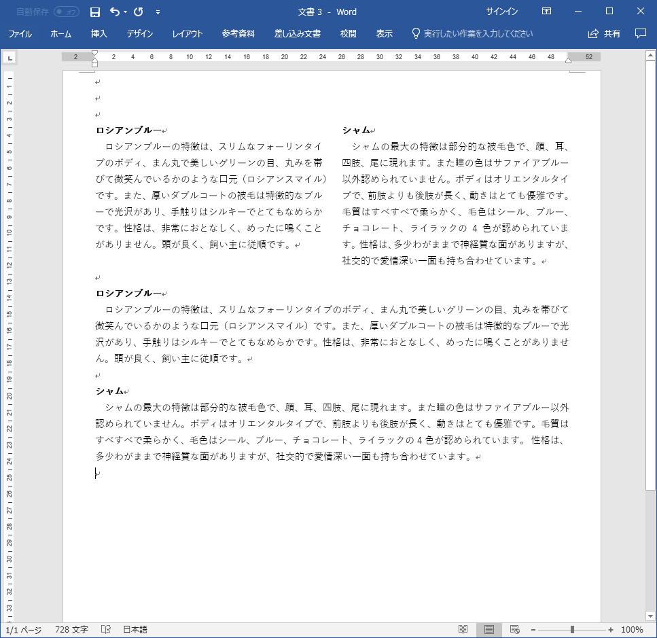
Task: Click the Save icon in the title bar
Action: pos(95,12)
